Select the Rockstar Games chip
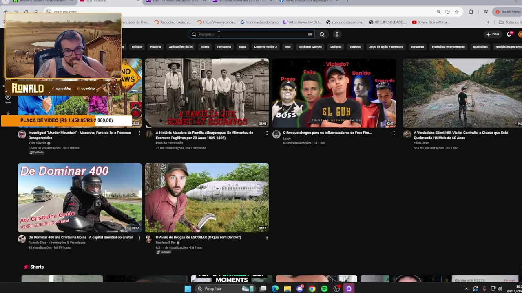The height and width of the screenshot is (293, 522). tap(310, 47)
